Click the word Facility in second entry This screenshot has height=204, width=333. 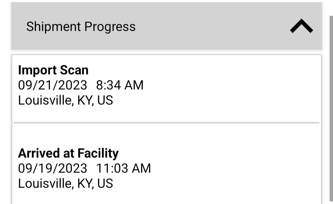tap(98, 153)
